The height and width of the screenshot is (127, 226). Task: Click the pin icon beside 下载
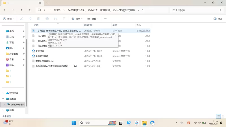click(23, 43)
